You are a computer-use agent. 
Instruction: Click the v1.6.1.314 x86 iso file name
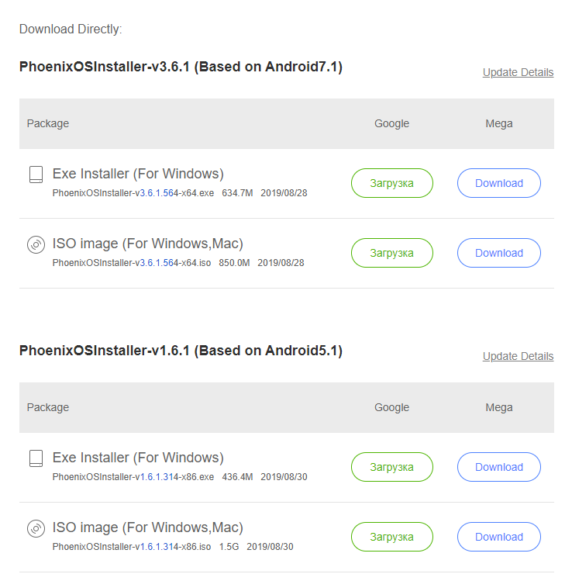[131, 547]
